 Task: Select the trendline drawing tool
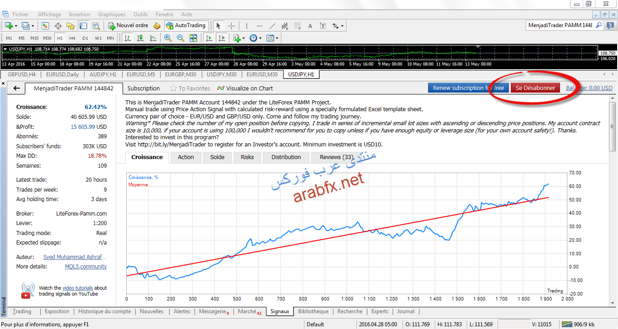(272, 26)
